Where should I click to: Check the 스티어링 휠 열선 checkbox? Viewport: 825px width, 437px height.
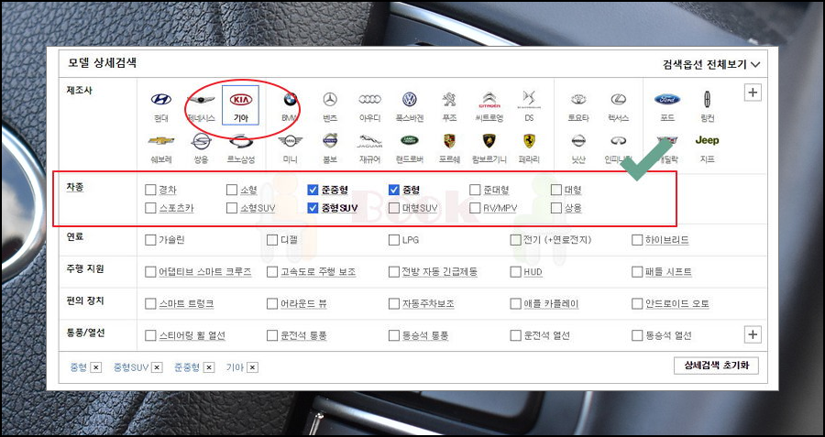pos(150,335)
